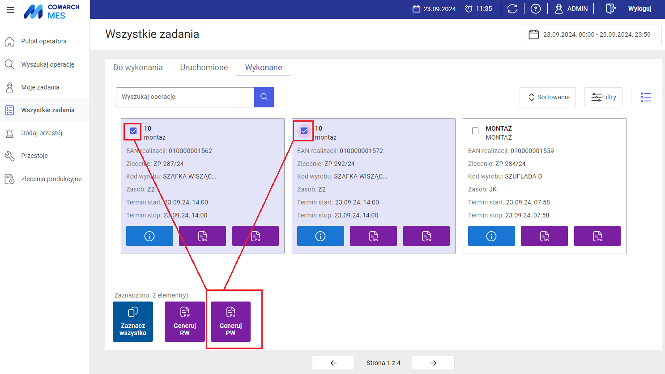Click Zaznacz wszystko button

133,322
